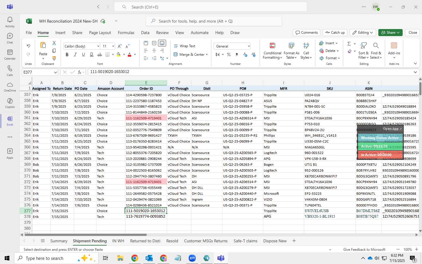
Task: Increase decimal places
Action: point(245,55)
